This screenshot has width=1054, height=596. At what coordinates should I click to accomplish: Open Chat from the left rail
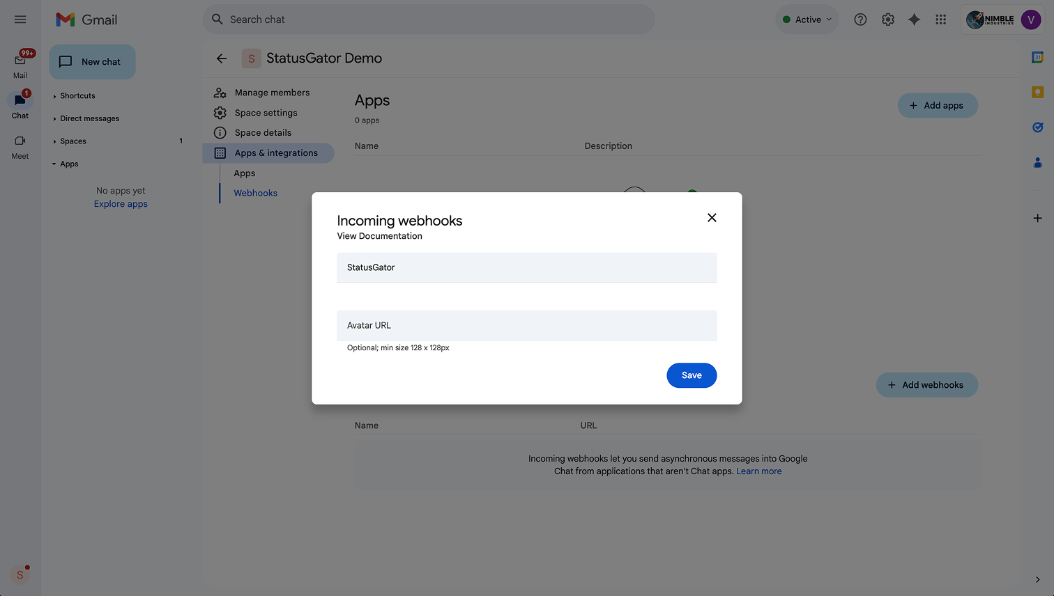pyautogui.click(x=20, y=104)
